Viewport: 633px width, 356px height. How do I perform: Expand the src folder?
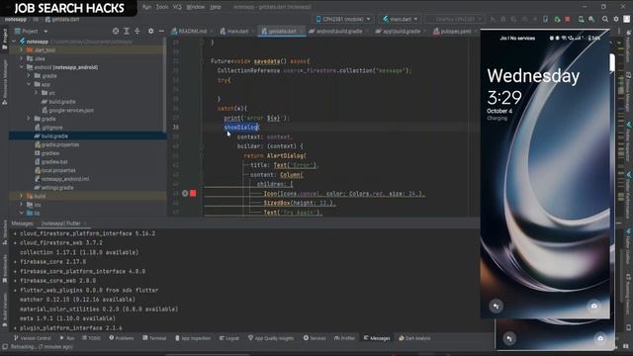tap(36, 93)
